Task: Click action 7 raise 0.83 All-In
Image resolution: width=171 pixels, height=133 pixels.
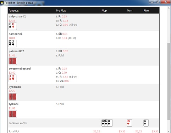Action: coord(66,38)
